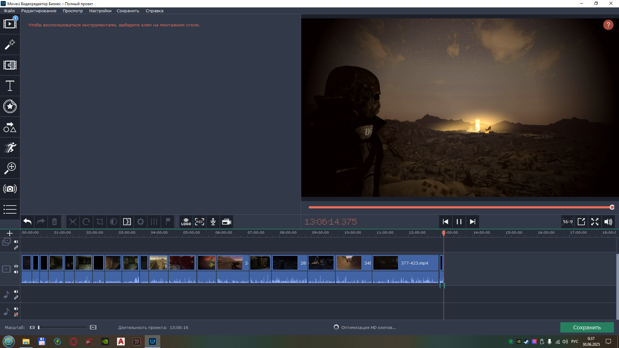Viewport: 619px width, 348px height.
Task: Adjust the Масштаб zoom slider
Action: pyautogui.click(x=62, y=327)
